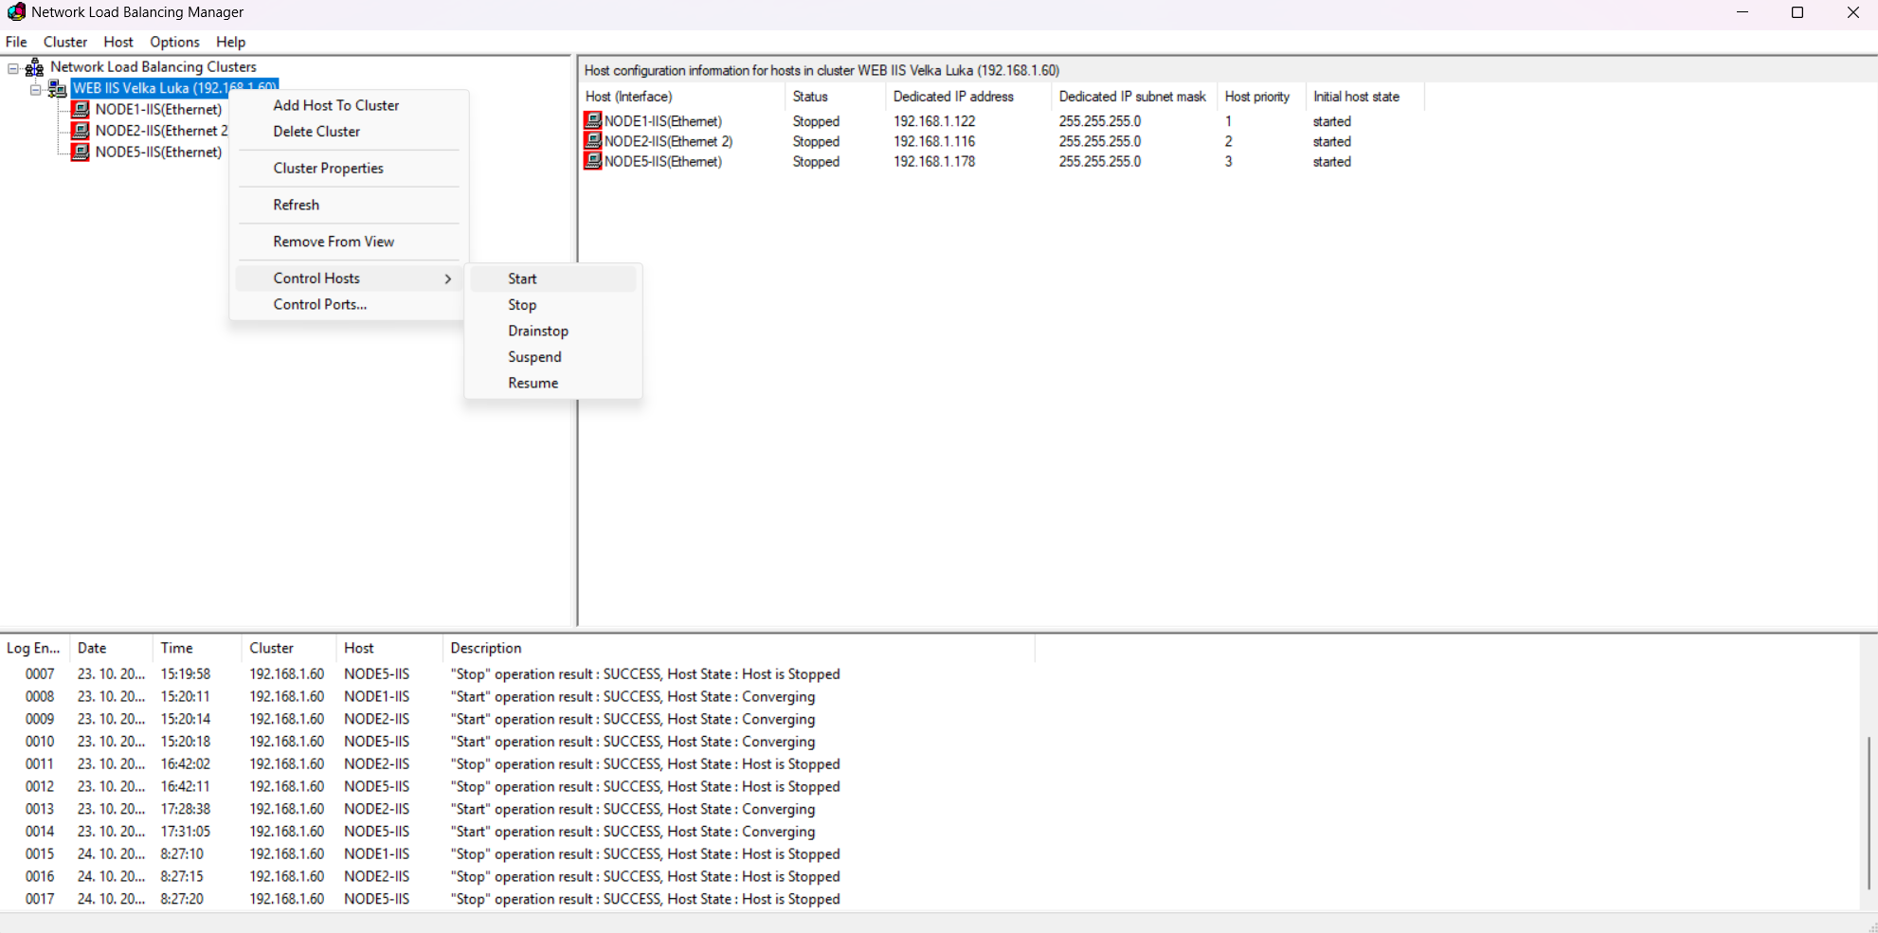
Task: Click the WEB IIS Velka Luka cluster icon
Action: pos(57,89)
